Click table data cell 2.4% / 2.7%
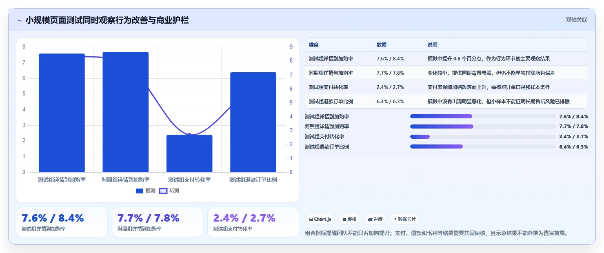The height and width of the screenshot is (253, 604). coord(390,87)
